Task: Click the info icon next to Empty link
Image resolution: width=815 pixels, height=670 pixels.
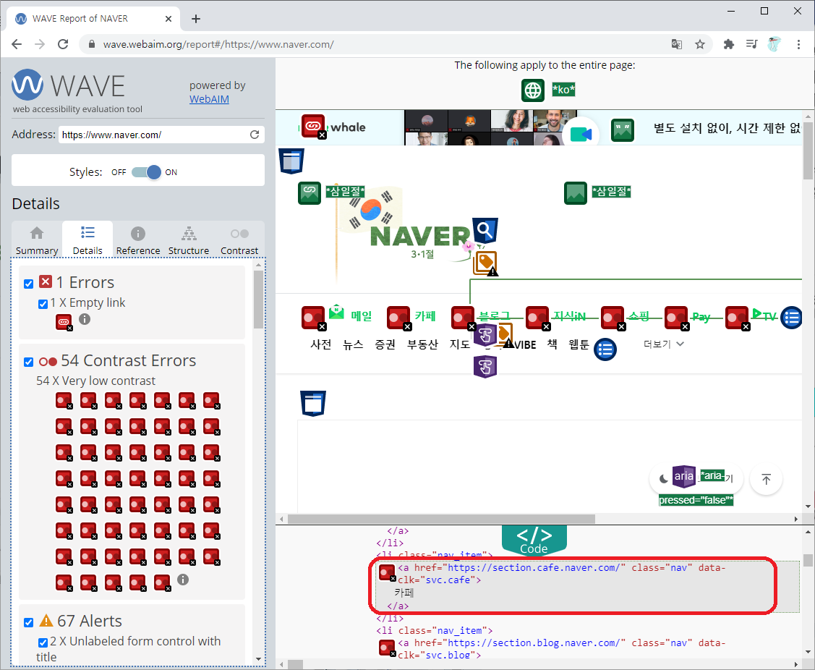Action: coord(85,319)
